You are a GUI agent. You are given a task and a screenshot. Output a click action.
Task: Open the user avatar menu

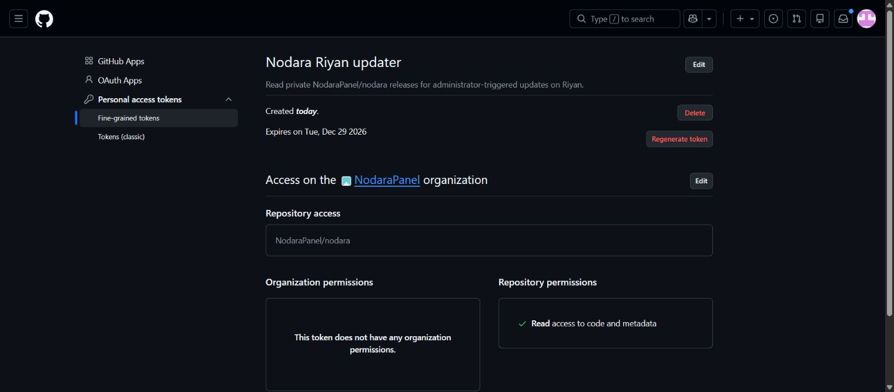(x=866, y=19)
